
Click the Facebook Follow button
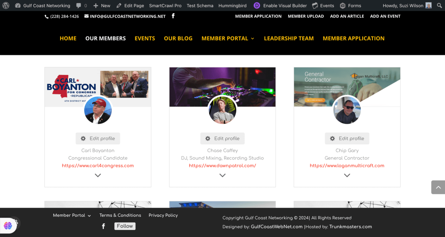pyautogui.click(x=125, y=226)
